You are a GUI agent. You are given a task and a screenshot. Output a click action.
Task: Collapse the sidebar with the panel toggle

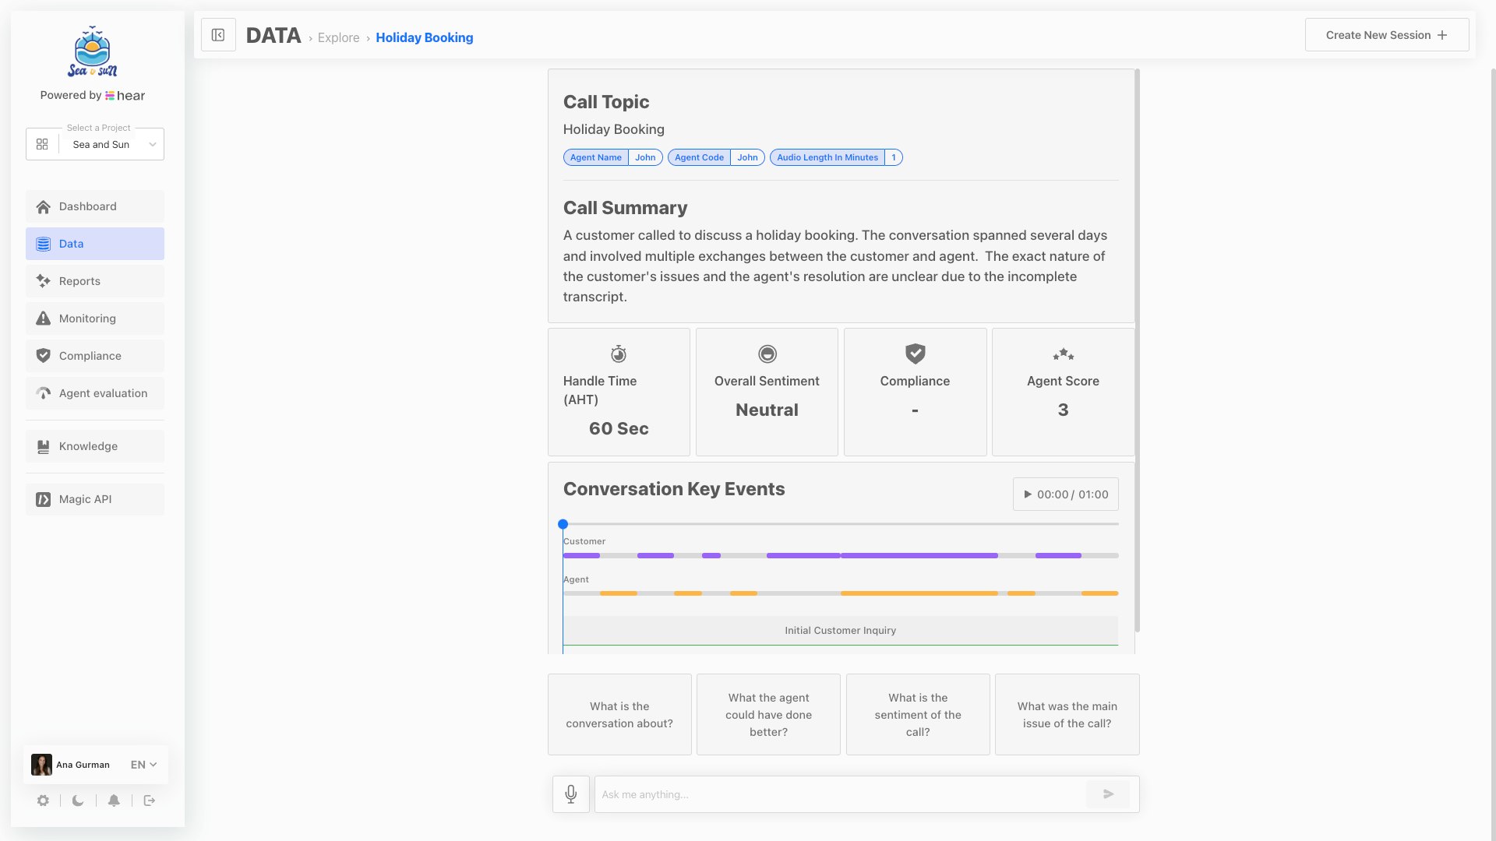(x=218, y=34)
